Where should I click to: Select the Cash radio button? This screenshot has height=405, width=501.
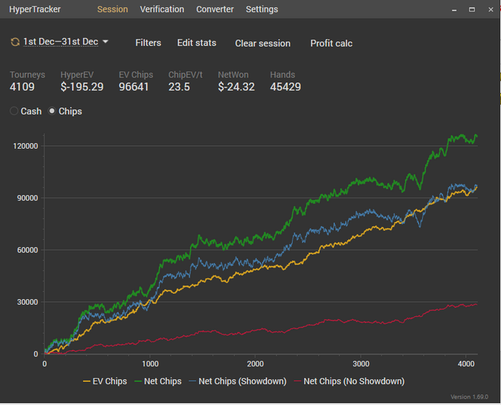point(14,112)
